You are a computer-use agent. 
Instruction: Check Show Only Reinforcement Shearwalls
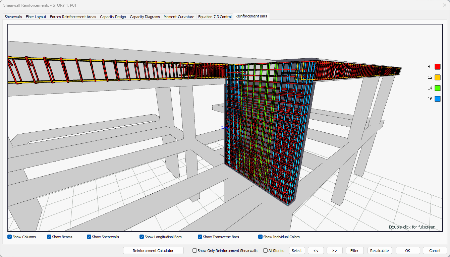[195, 251]
